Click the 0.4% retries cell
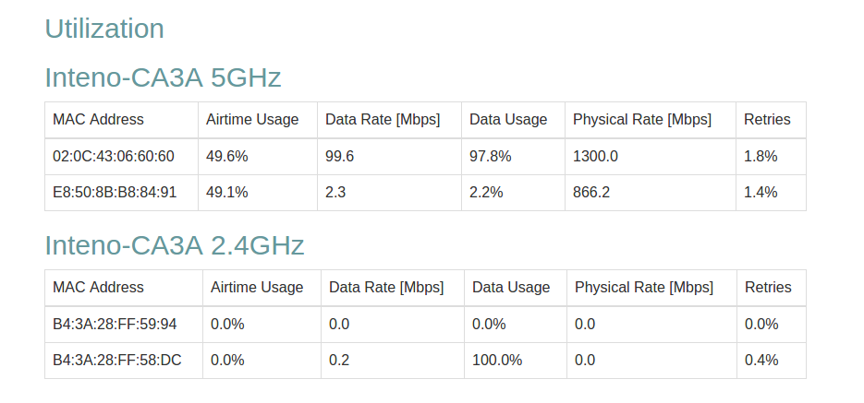864x403 pixels. (x=761, y=361)
